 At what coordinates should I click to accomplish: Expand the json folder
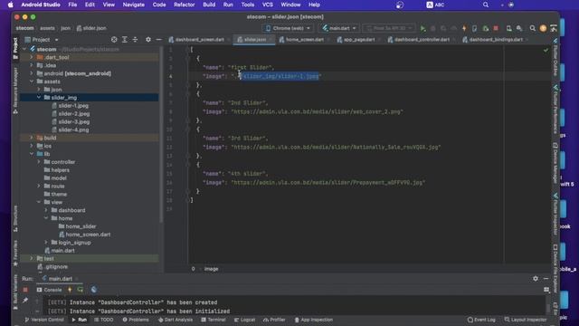click(39, 90)
